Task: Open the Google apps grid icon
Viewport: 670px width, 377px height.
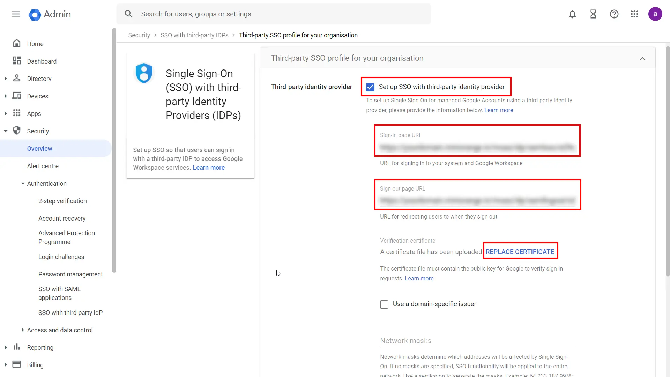Action: point(634,14)
